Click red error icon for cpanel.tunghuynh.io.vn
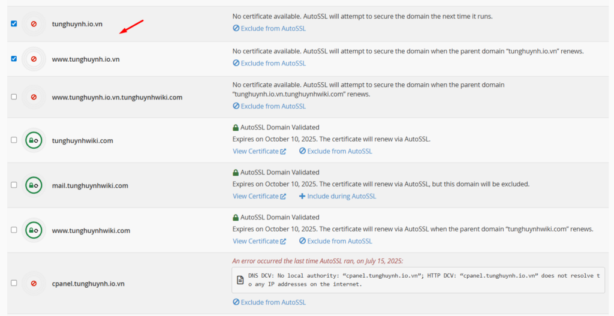 pos(34,282)
